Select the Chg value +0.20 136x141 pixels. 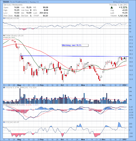click(x=125, y=10)
